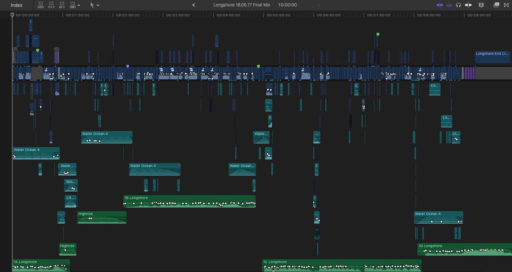The height and width of the screenshot is (272, 512).
Task: Click the Longshore 18.05.17 Final Mix project title
Action: 241,5
